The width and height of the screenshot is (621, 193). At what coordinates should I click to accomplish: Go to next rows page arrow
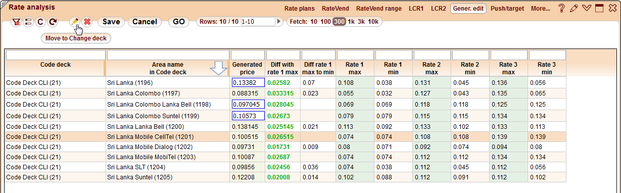[279, 22]
